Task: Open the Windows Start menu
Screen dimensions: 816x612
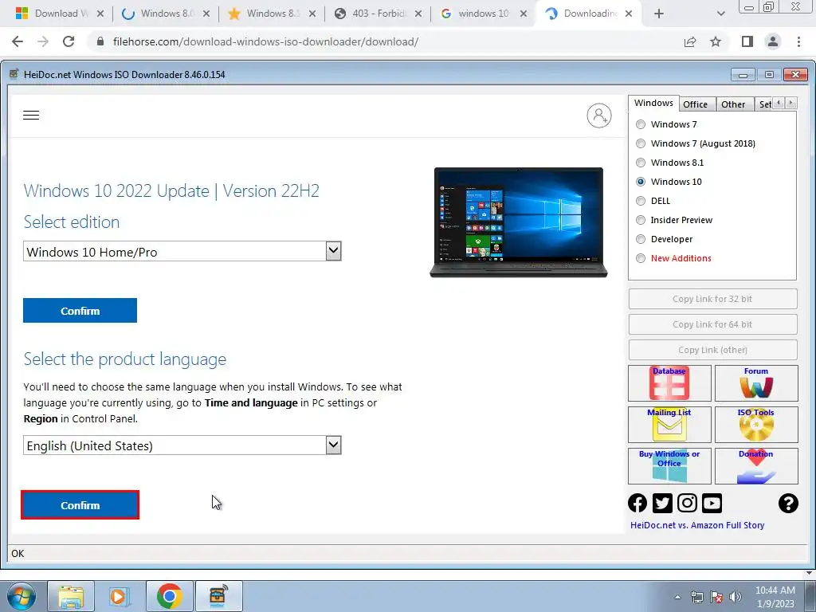Action: [20, 596]
